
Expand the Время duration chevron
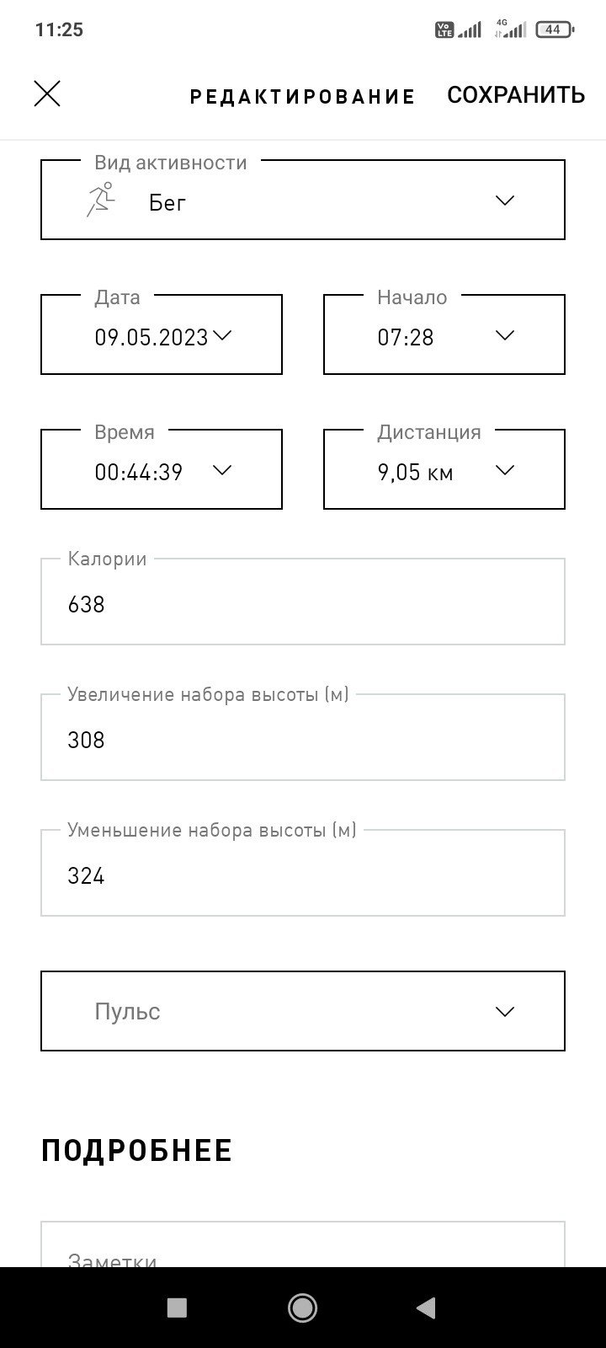[x=222, y=470]
